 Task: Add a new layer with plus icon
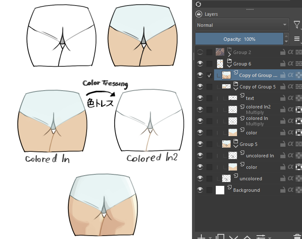tap(201, 237)
